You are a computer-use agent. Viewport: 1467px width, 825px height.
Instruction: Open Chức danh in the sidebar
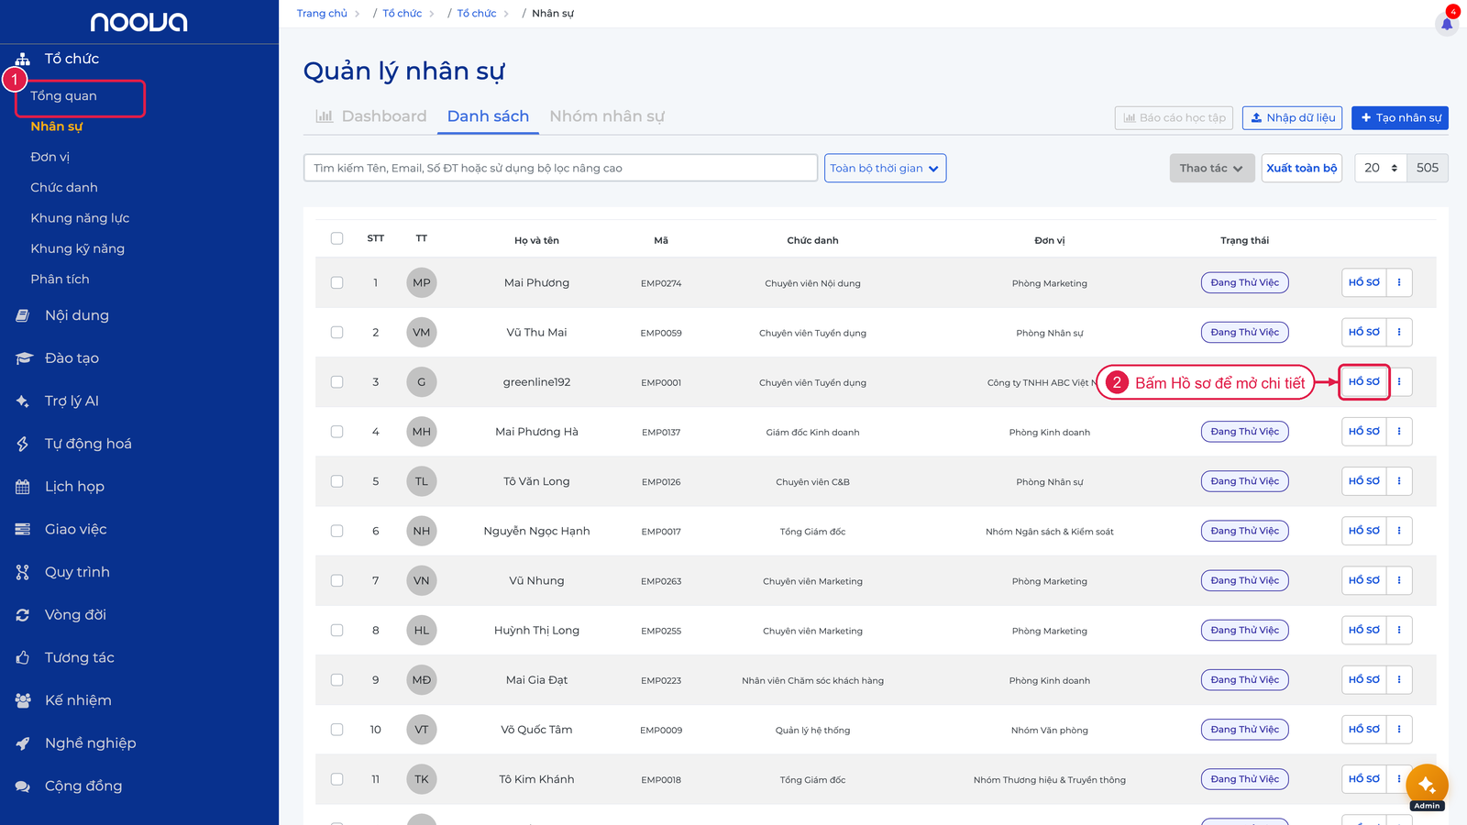point(64,187)
